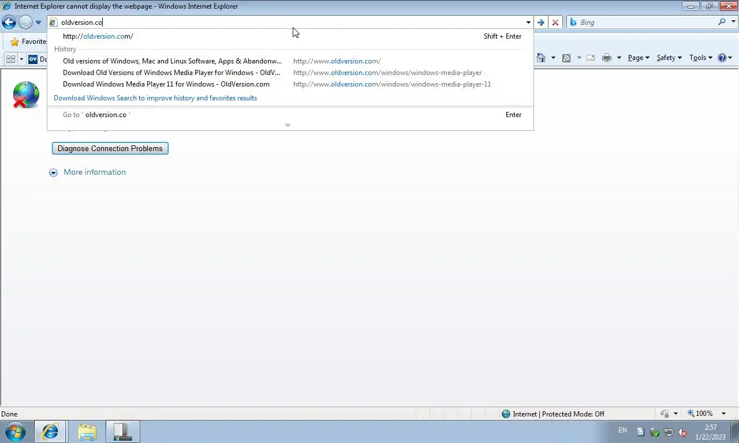Click the Quick Tabs grid icon
This screenshot has height=443, width=739.
point(10,59)
